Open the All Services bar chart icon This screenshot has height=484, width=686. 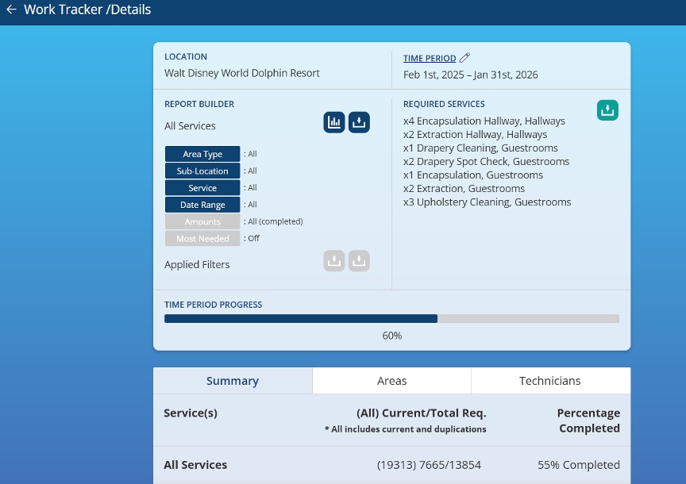334,122
